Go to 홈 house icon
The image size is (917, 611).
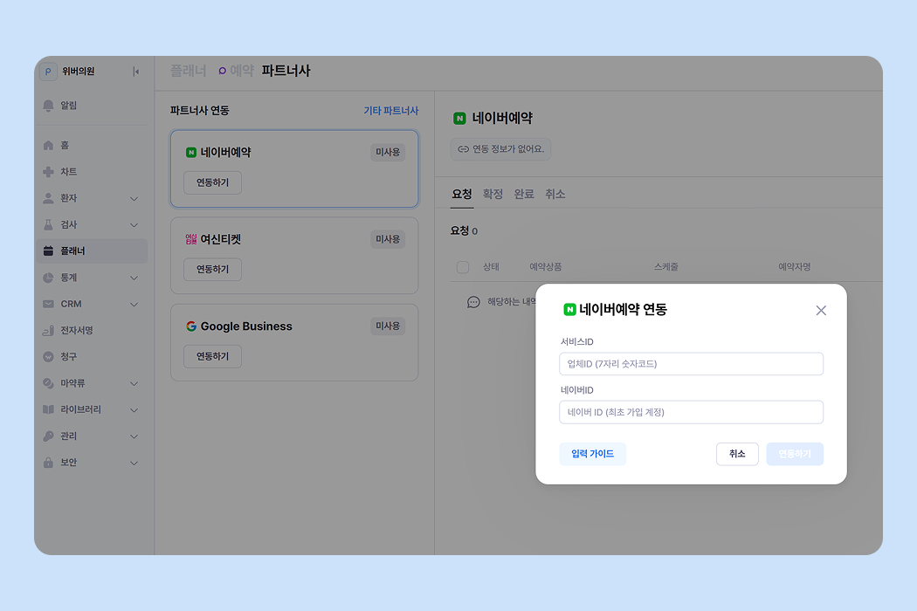click(x=49, y=145)
